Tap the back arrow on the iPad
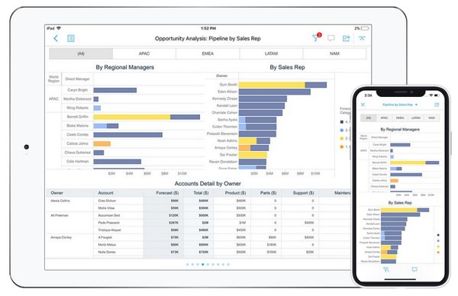The height and width of the screenshot is (296, 458). (56, 38)
